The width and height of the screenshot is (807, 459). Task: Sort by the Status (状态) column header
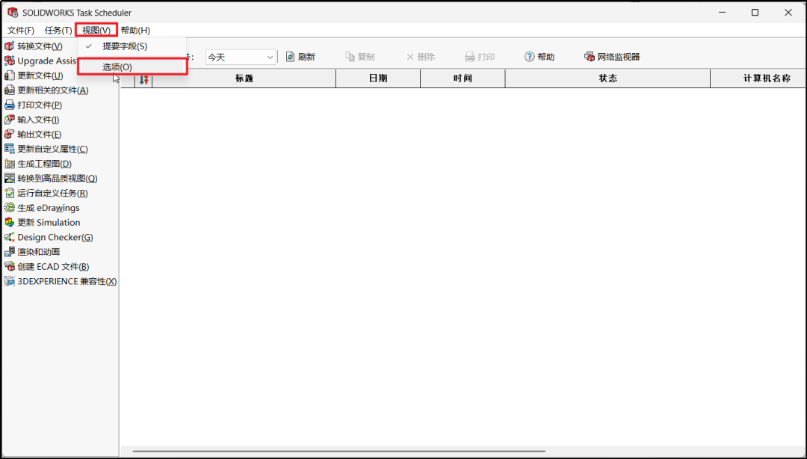[607, 78]
